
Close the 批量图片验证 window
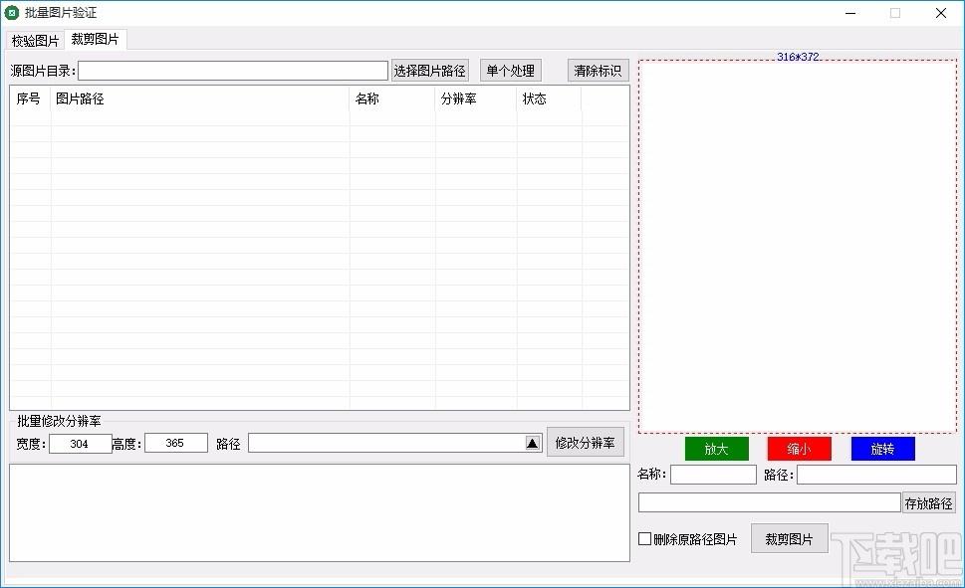(x=940, y=13)
